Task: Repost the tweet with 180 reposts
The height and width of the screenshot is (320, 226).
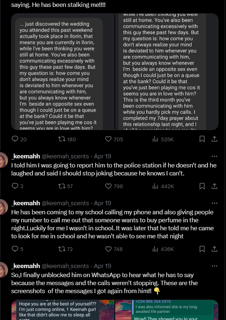Action: pyautogui.click(x=62, y=139)
